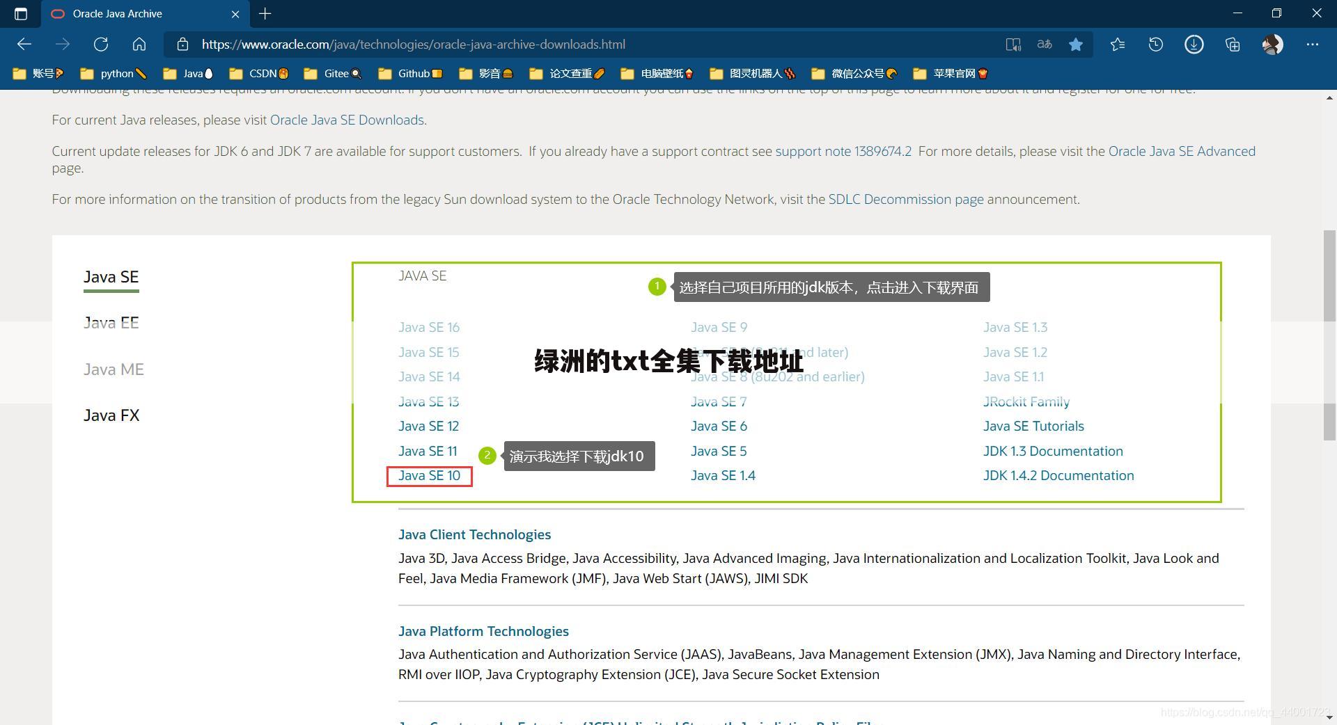Screen dimensions: 1337x725
Task: Open the user profile avatar
Action: tap(1273, 45)
